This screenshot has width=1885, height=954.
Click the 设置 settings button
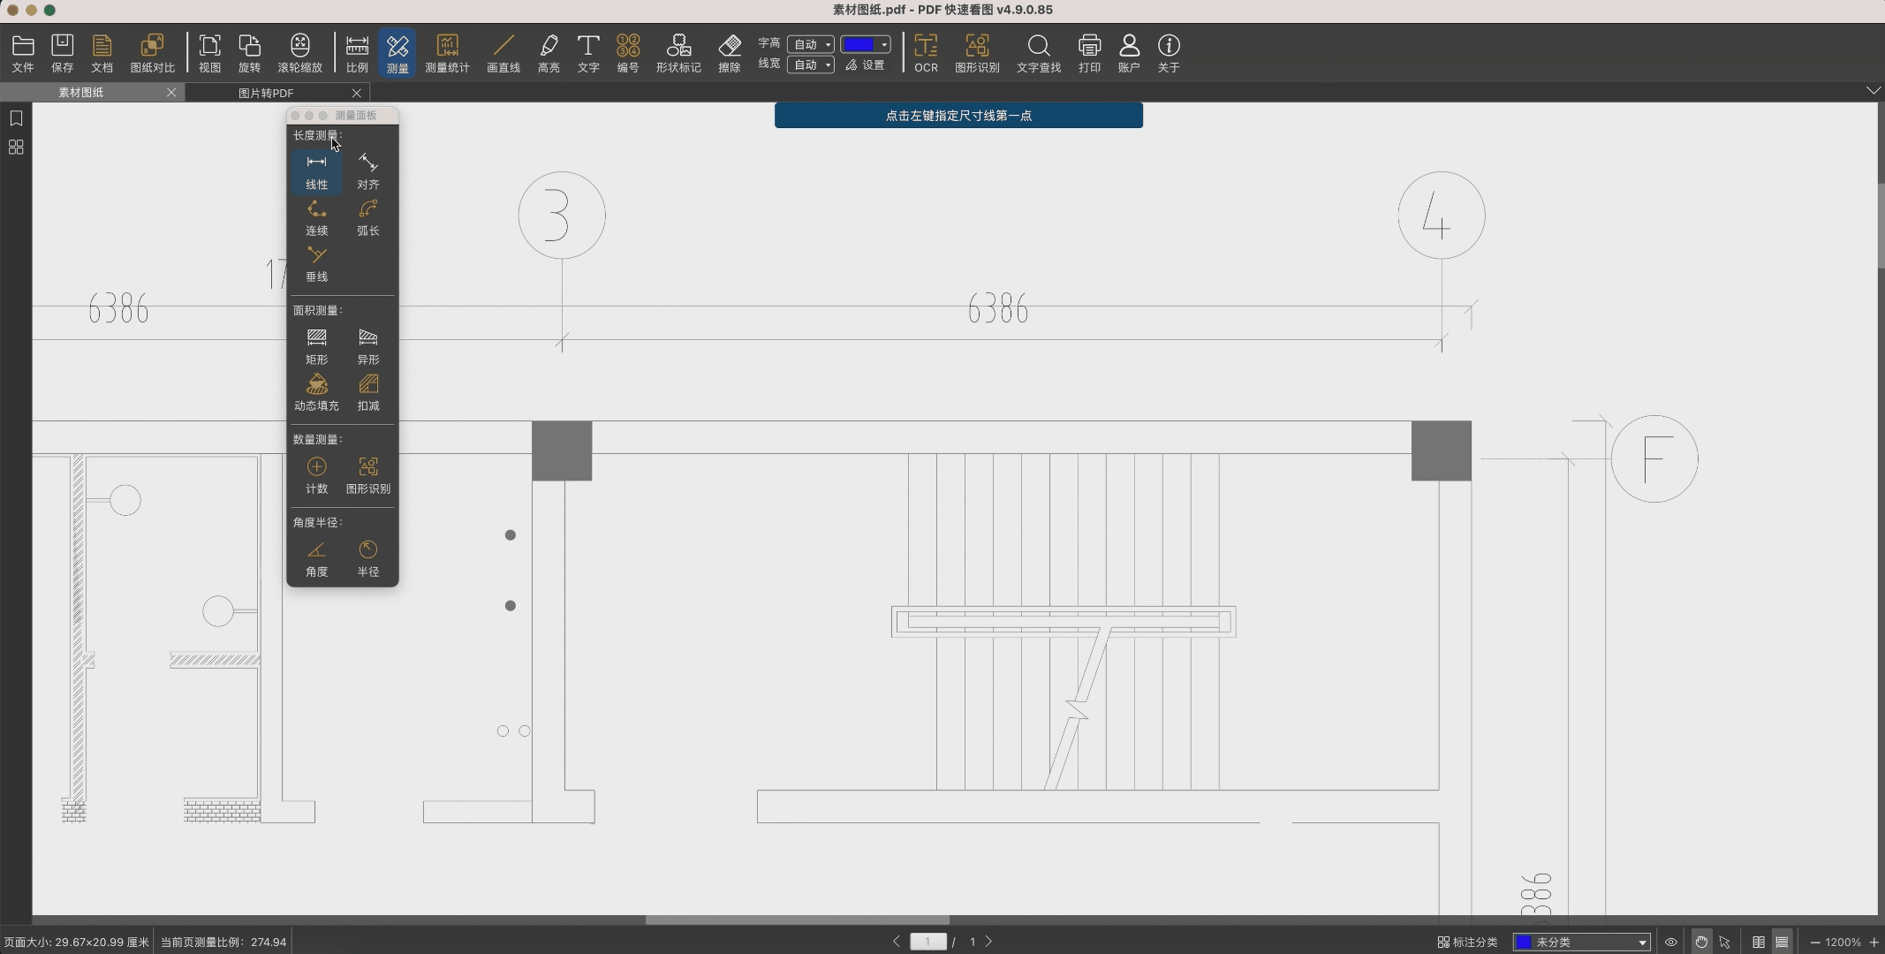(865, 64)
